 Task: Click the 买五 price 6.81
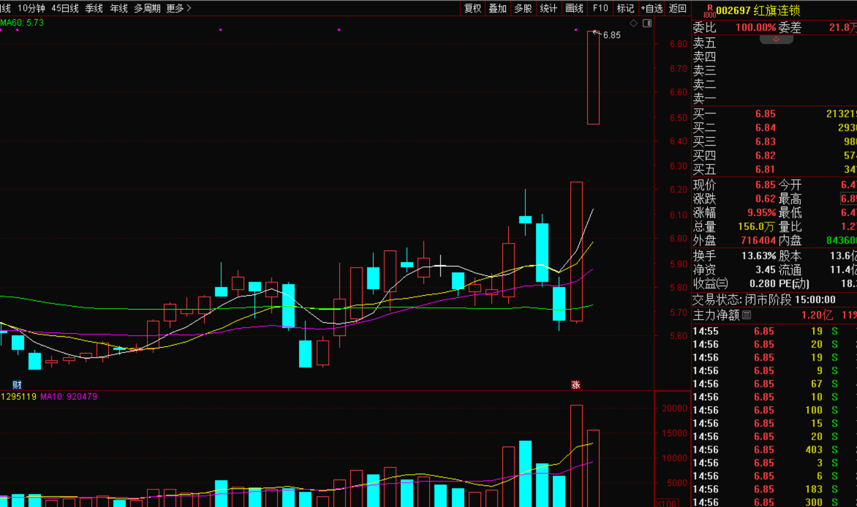pos(765,170)
